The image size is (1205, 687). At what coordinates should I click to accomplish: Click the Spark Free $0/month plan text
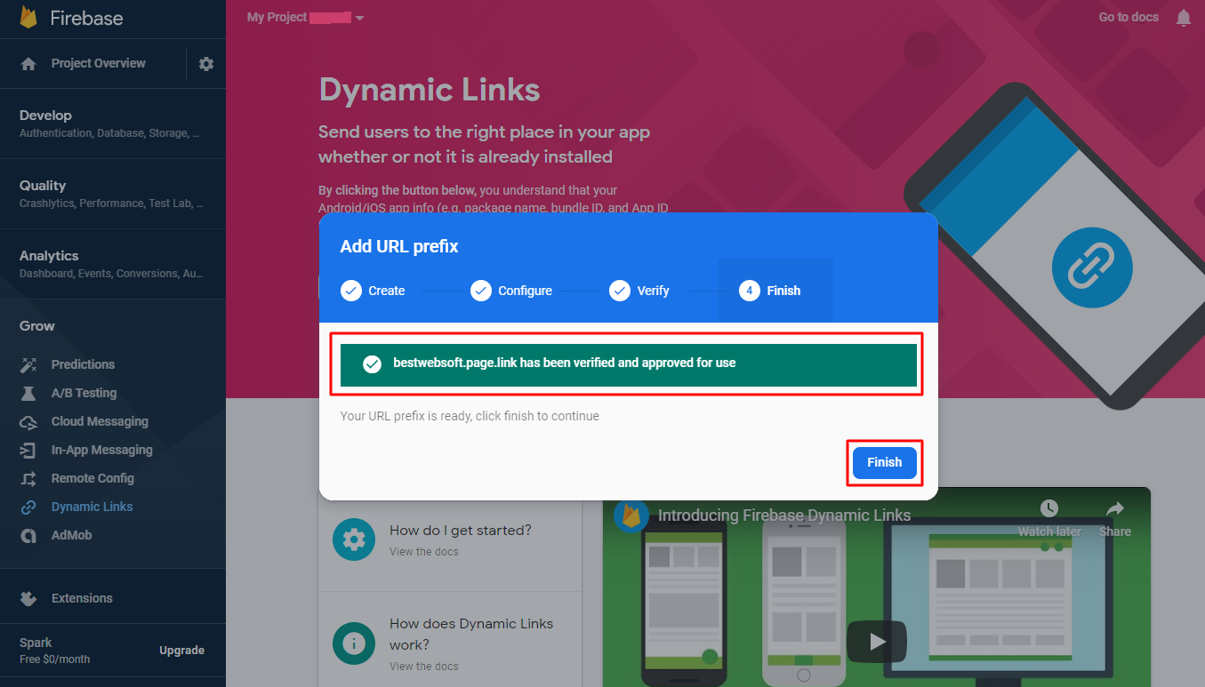55,651
